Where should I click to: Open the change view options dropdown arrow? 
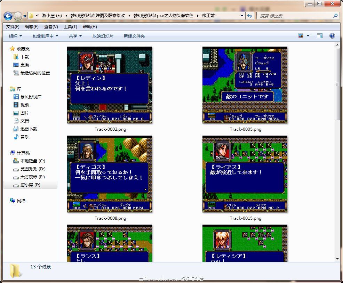(308, 36)
